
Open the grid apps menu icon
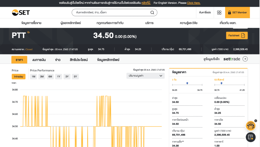pyautogui.click(x=219, y=13)
